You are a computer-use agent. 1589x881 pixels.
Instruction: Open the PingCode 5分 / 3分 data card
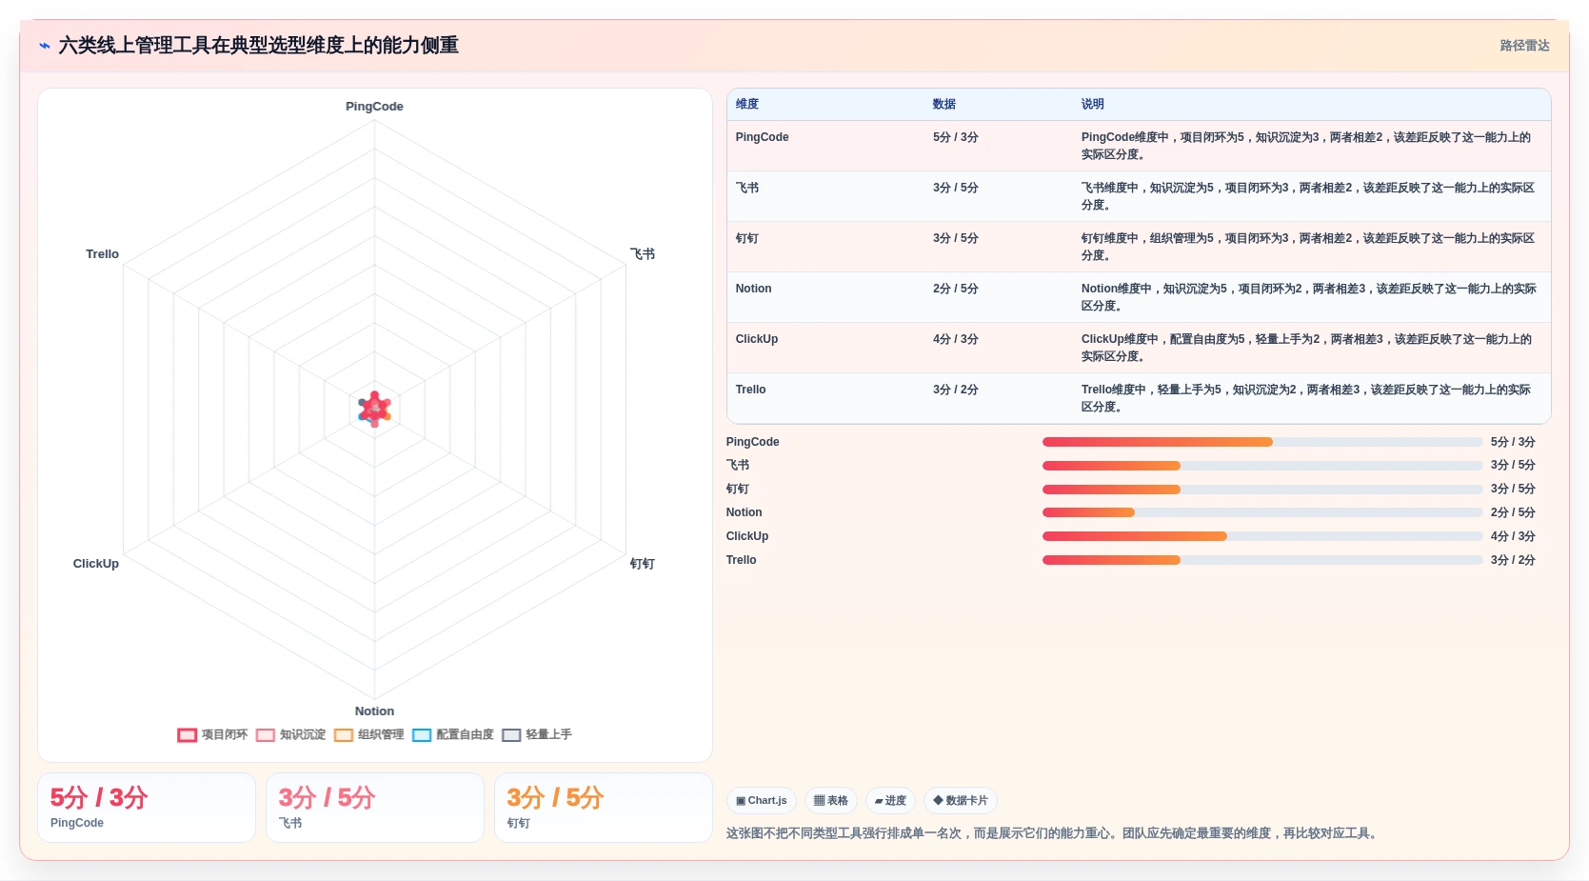click(x=147, y=808)
